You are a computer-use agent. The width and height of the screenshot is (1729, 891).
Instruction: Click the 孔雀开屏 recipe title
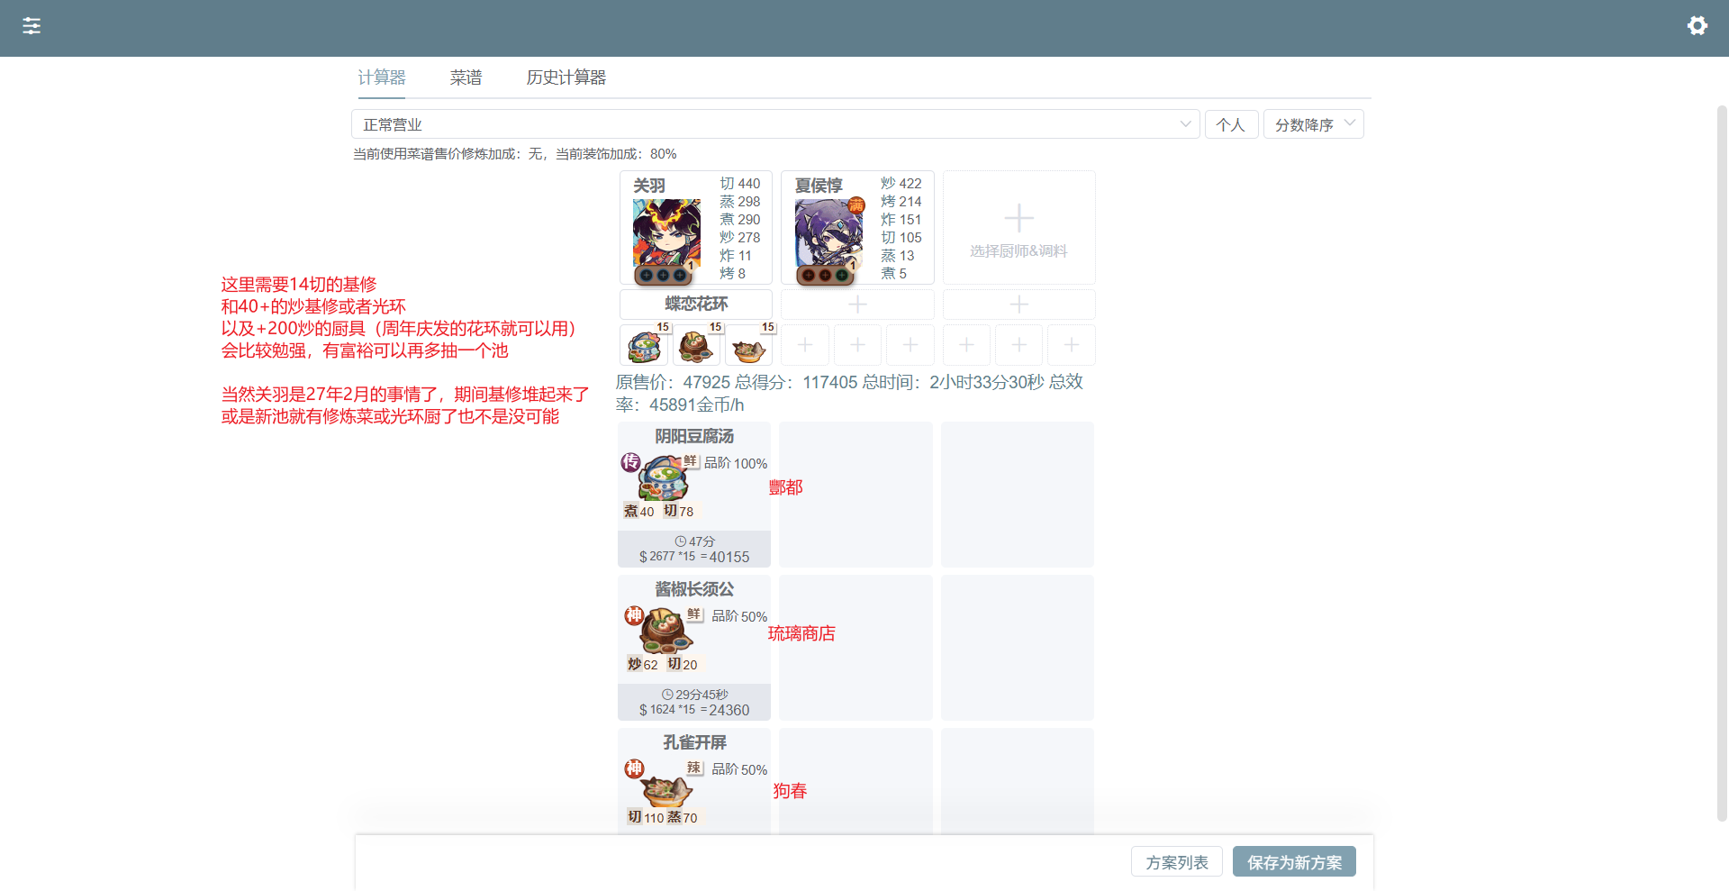(x=694, y=743)
